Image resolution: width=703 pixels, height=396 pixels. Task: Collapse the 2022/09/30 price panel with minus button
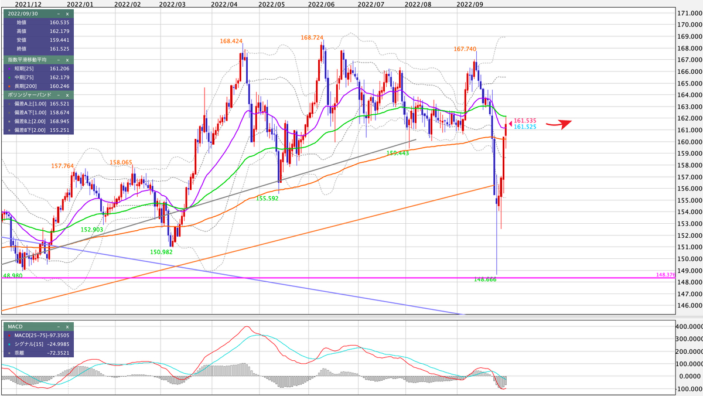(58, 14)
